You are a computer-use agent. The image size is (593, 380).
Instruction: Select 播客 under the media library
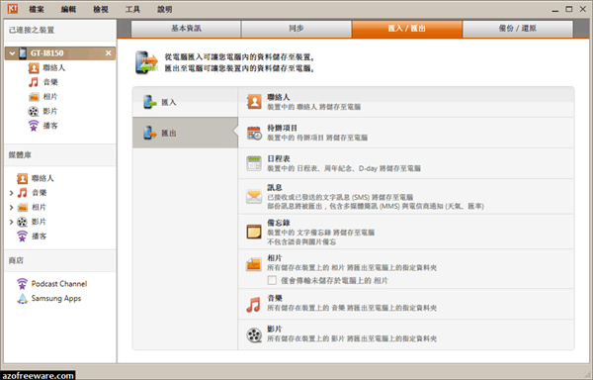pos(39,237)
